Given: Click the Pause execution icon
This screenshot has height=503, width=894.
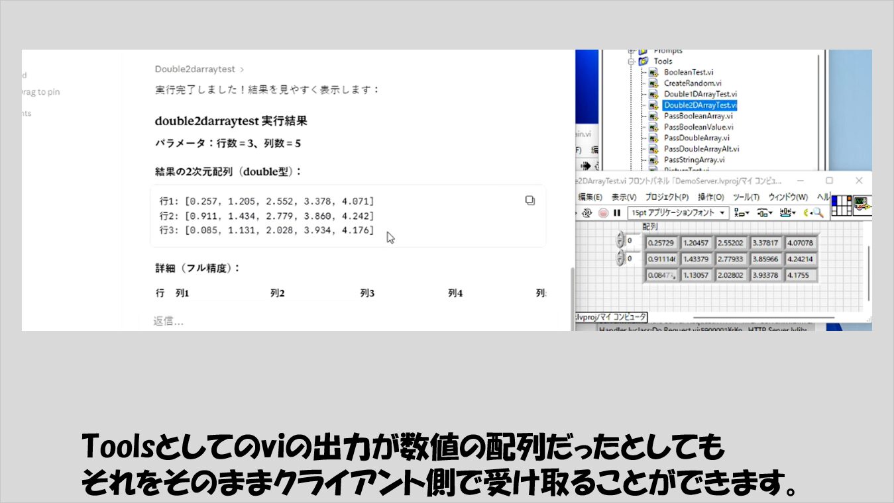Looking at the screenshot, I should [x=617, y=213].
